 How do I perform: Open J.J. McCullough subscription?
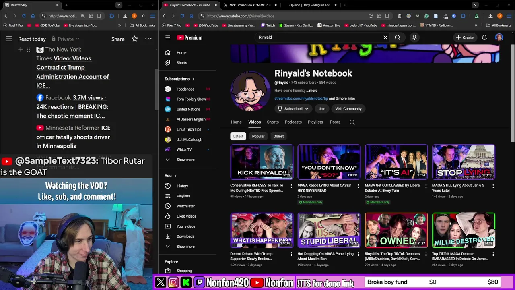click(189, 139)
